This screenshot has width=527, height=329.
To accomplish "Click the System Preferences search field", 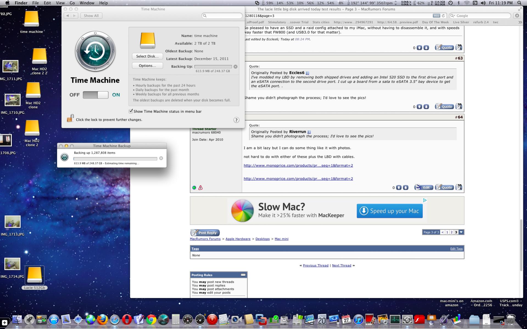I will [x=222, y=16].
